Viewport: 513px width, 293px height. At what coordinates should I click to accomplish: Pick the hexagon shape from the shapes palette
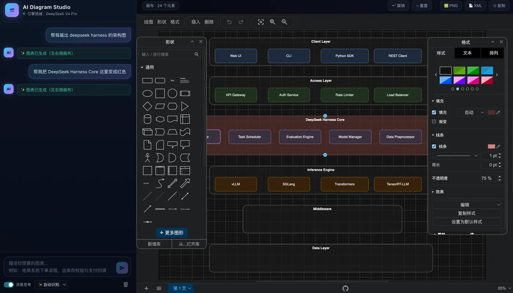pos(173,106)
